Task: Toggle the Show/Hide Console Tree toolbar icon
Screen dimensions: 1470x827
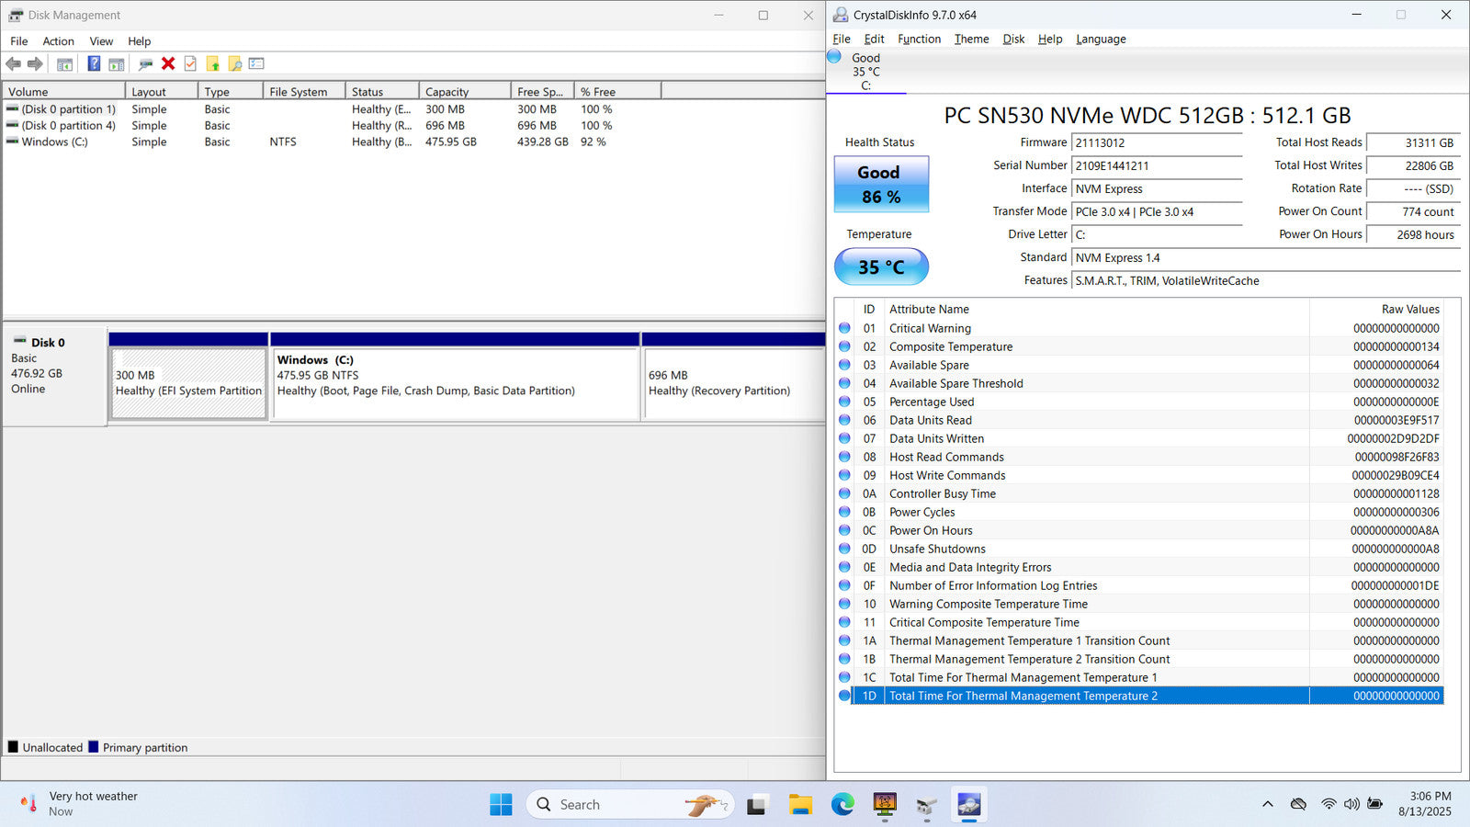Action: pos(64,64)
